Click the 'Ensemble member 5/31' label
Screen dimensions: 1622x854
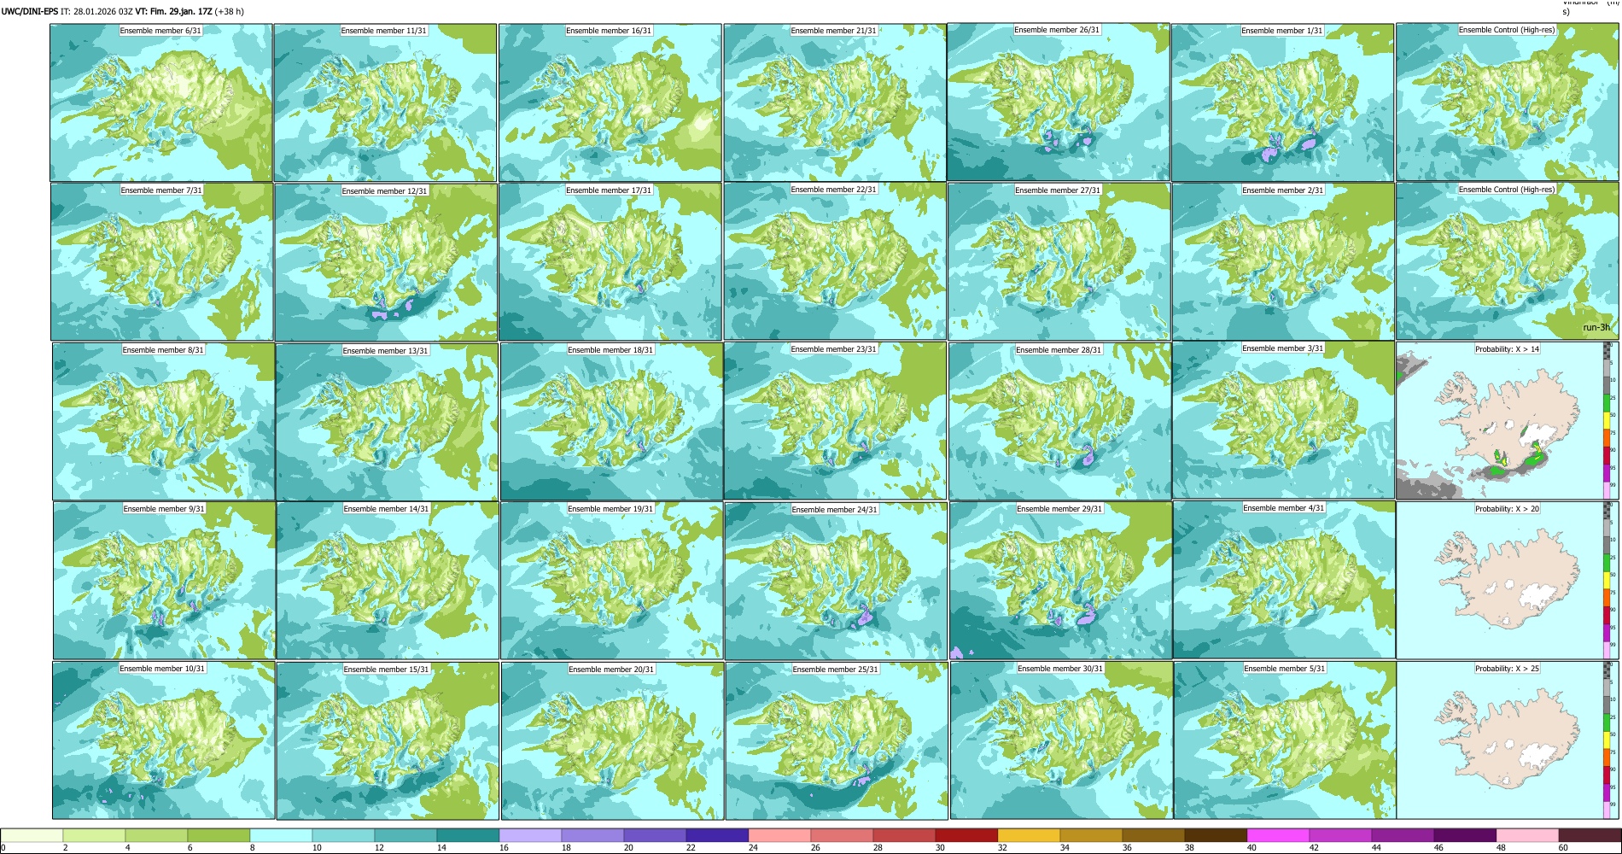[x=1285, y=669]
